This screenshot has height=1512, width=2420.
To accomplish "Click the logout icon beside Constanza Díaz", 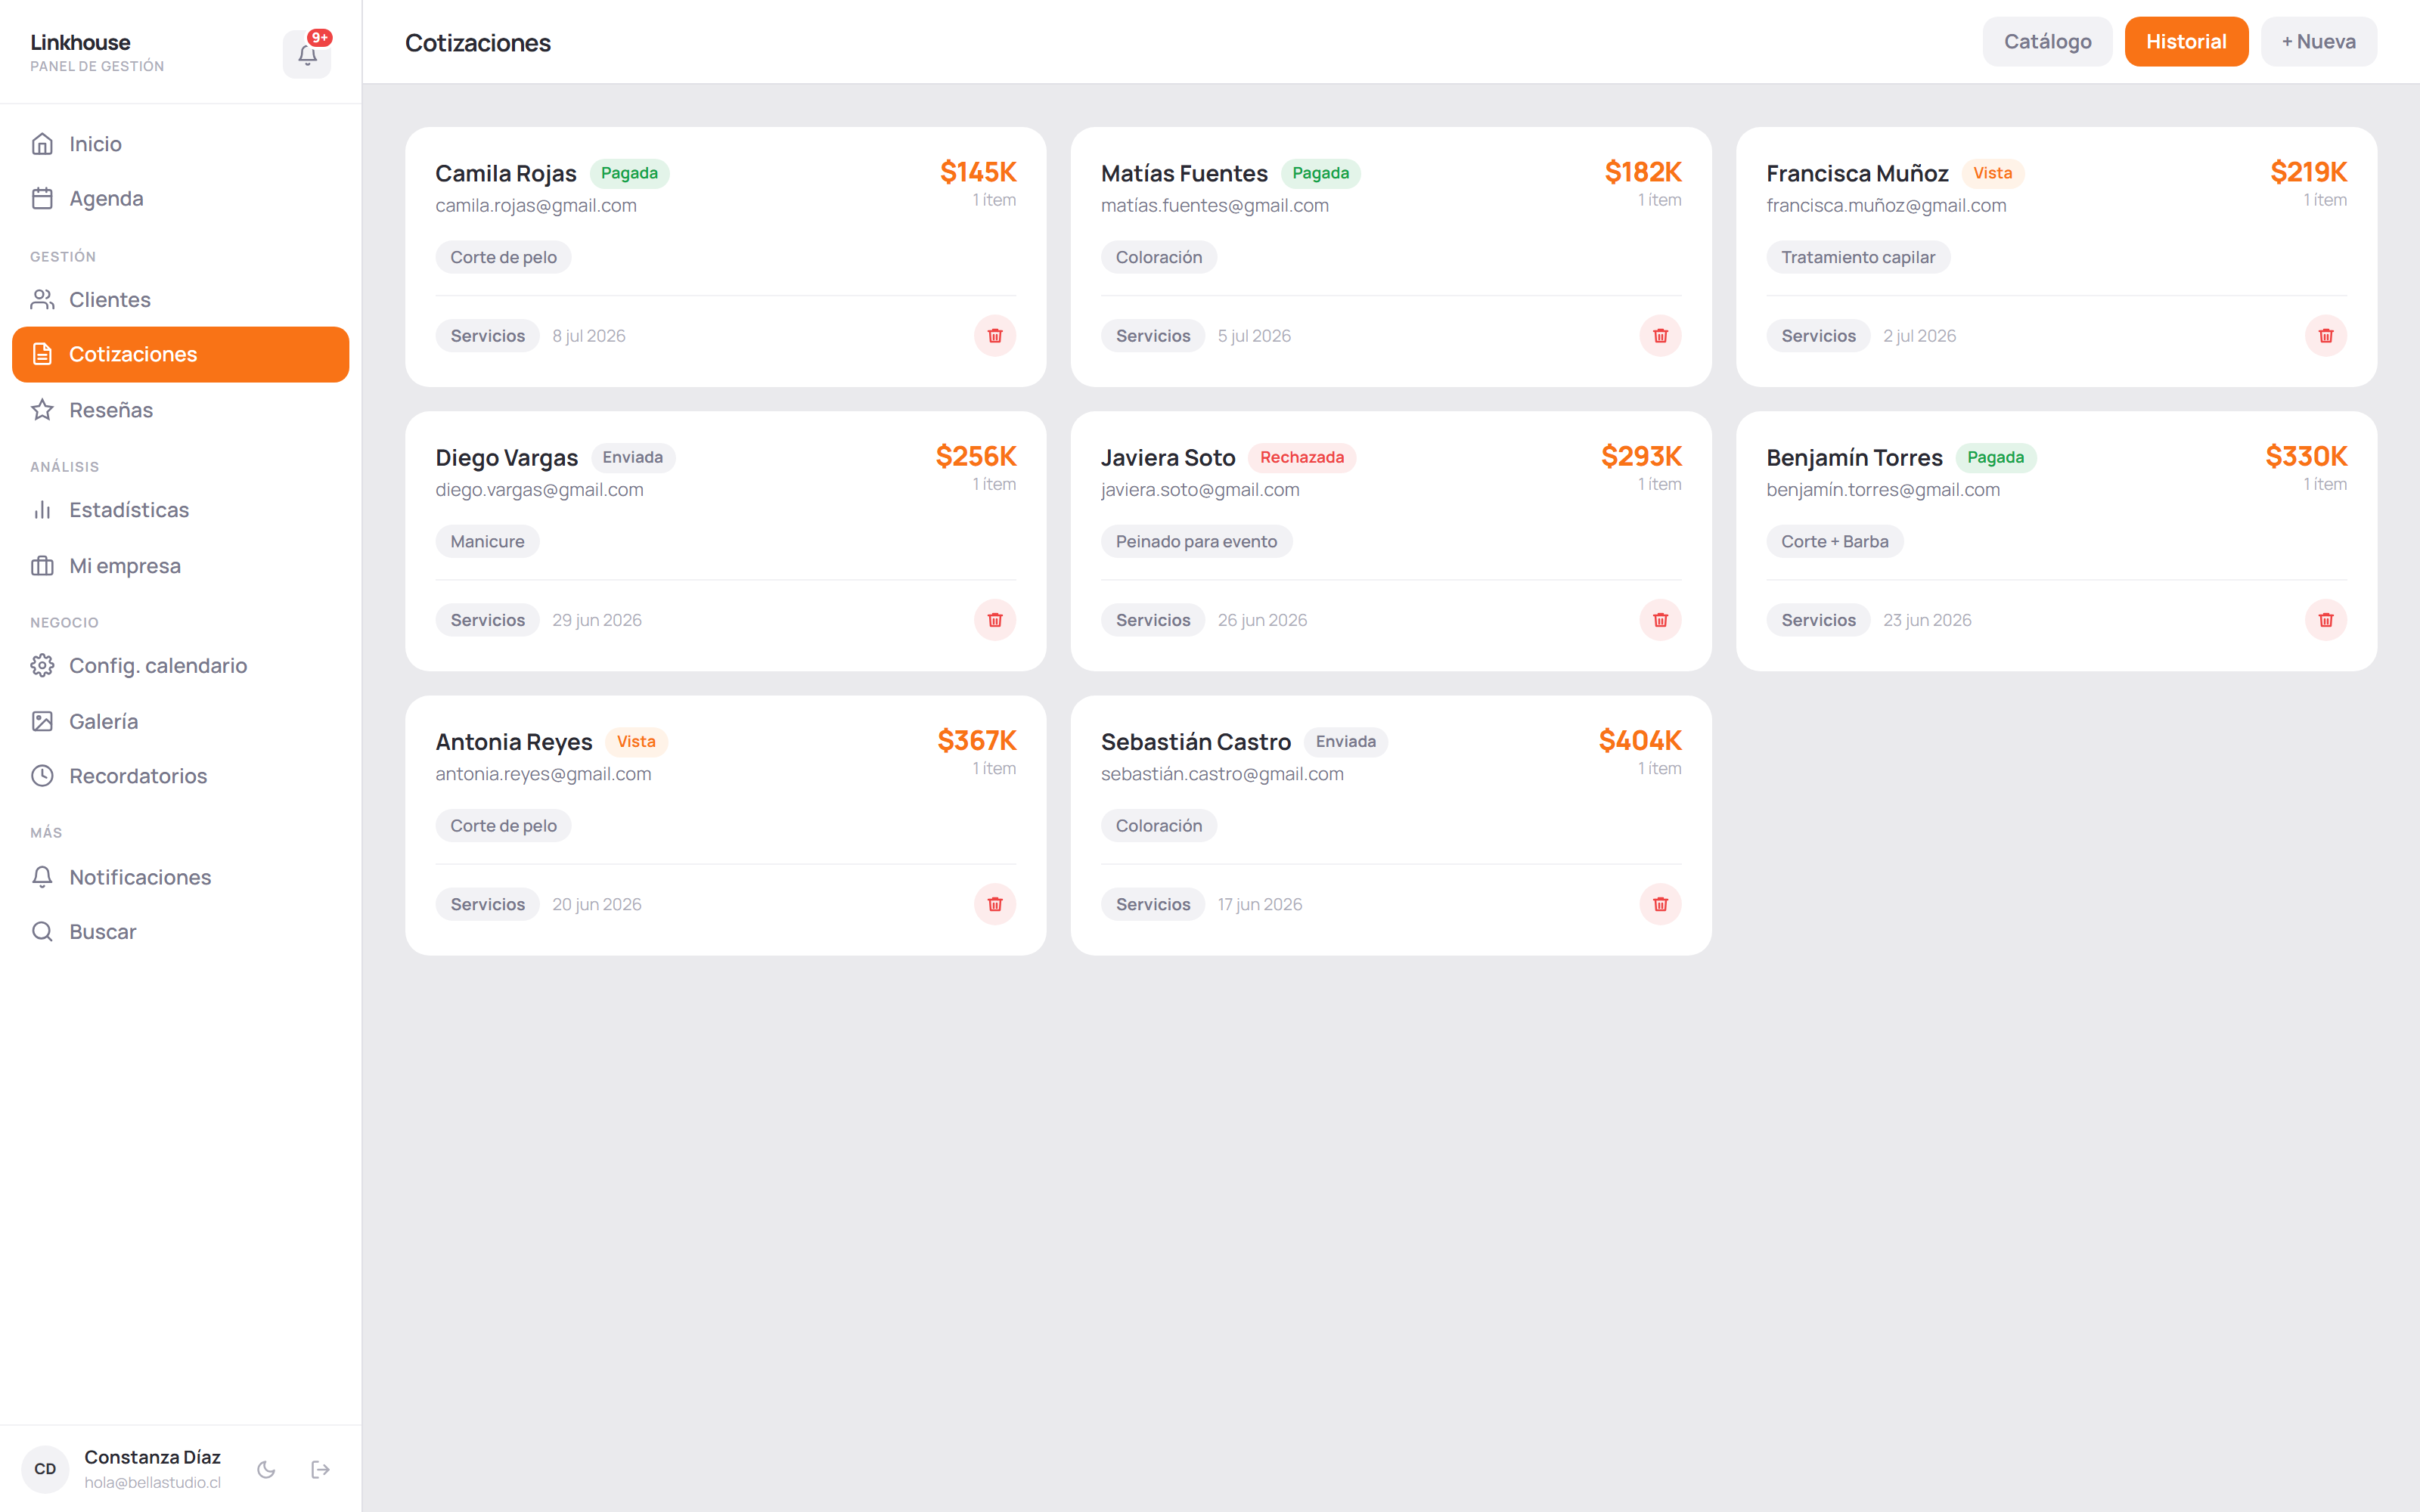I will 320,1469.
